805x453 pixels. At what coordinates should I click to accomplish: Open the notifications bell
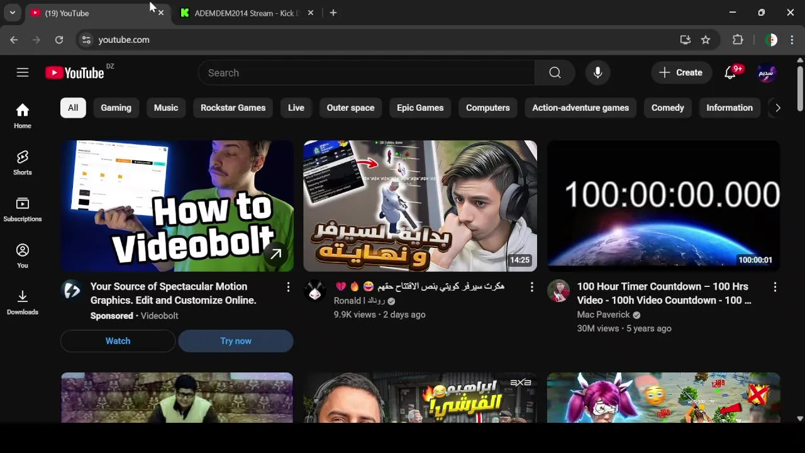coord(730,73)
